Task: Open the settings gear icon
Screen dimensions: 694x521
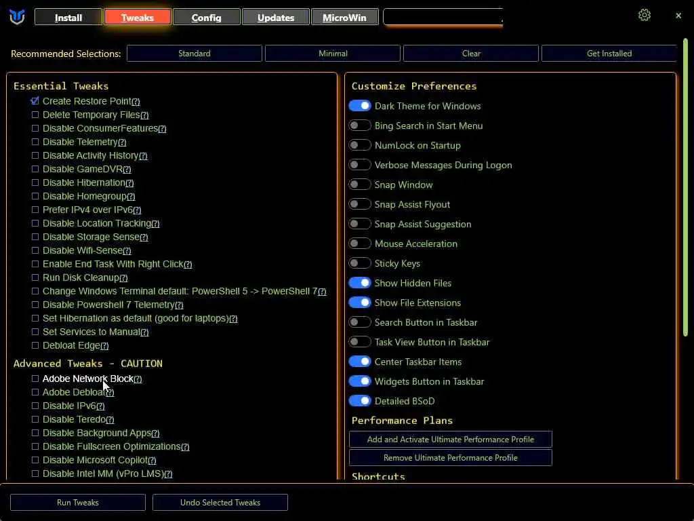Action: 644,15
